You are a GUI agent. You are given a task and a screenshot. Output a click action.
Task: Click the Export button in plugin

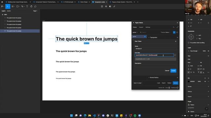tap(164, 83)
